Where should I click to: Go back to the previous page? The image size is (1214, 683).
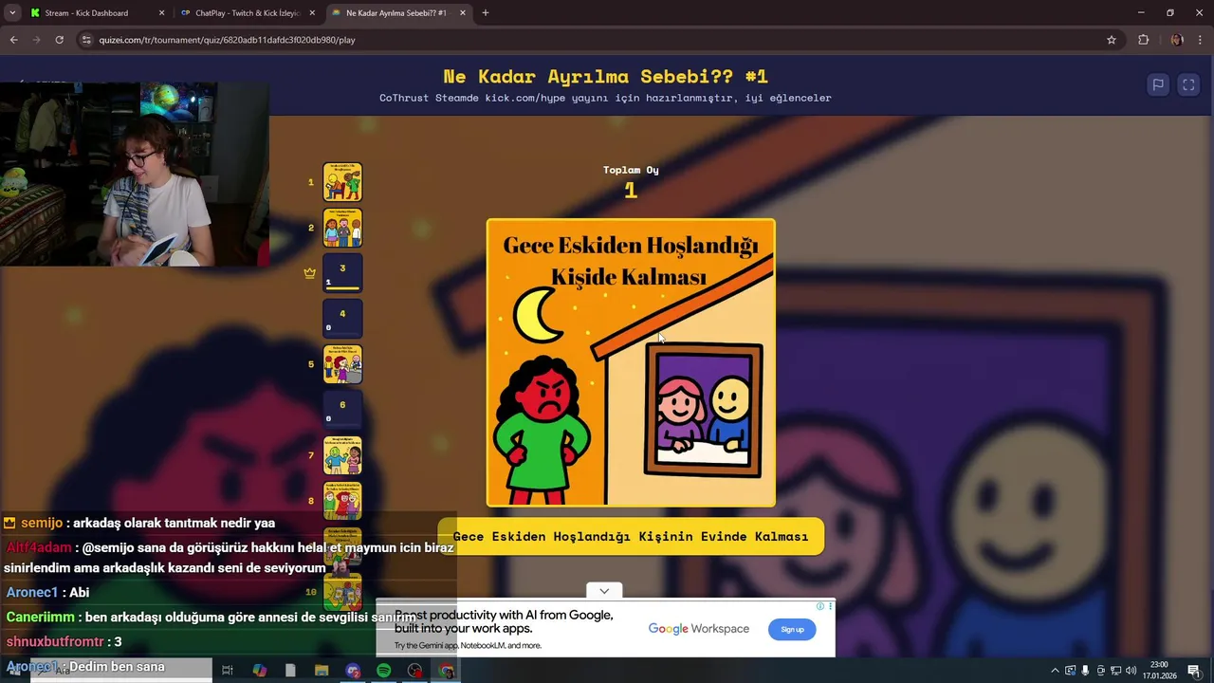coord(13,40)
